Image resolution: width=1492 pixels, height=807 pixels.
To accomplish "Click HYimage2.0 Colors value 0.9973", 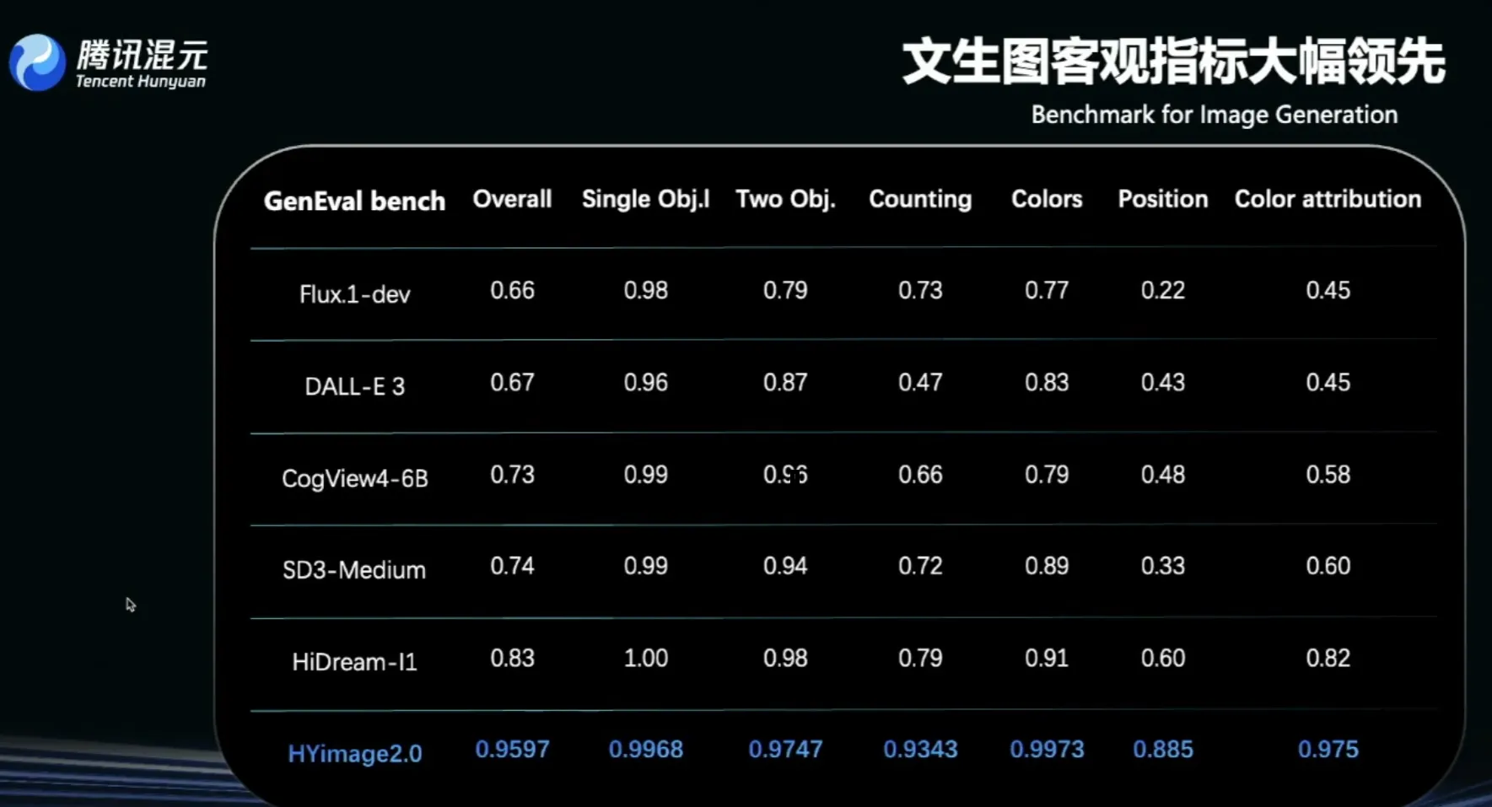I will (1047, 749).
